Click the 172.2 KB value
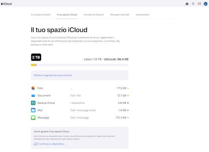 [121, 118]
